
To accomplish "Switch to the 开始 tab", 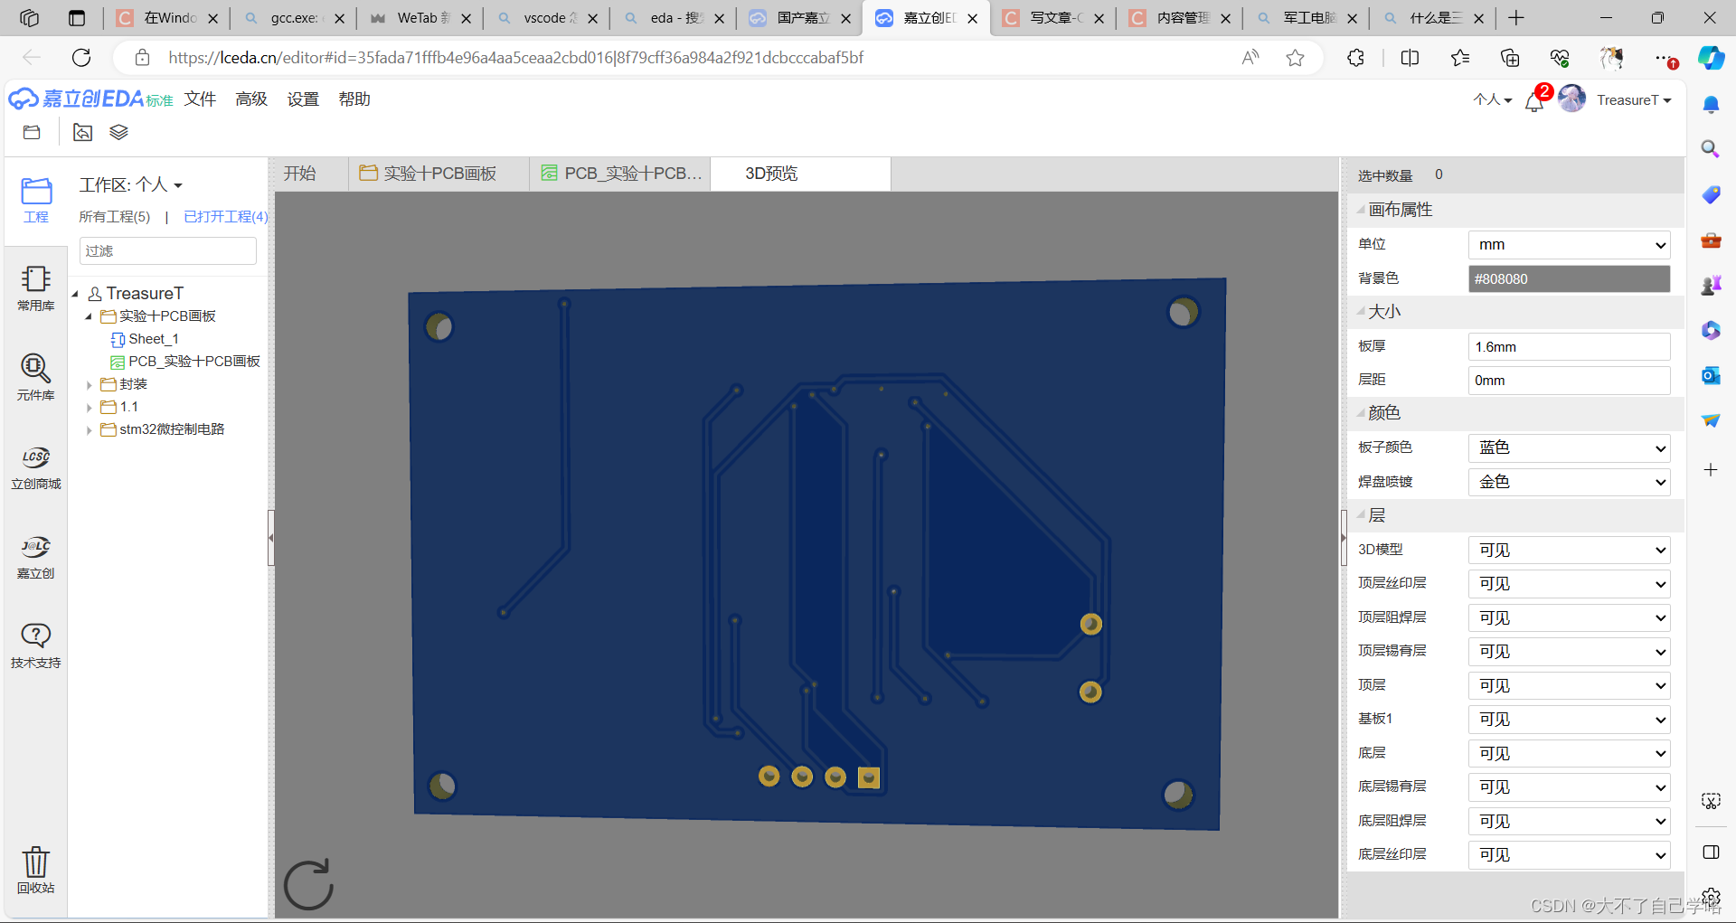I will click(x=300, y=174).
